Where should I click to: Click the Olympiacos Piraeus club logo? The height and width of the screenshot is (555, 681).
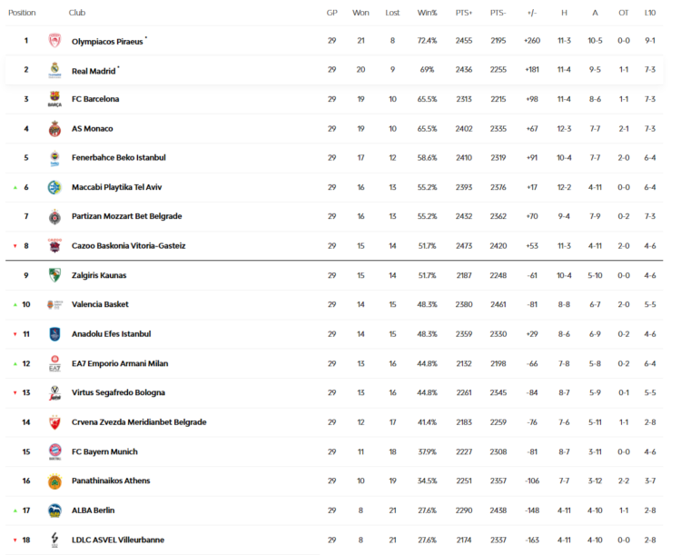[x=54, y=41]
